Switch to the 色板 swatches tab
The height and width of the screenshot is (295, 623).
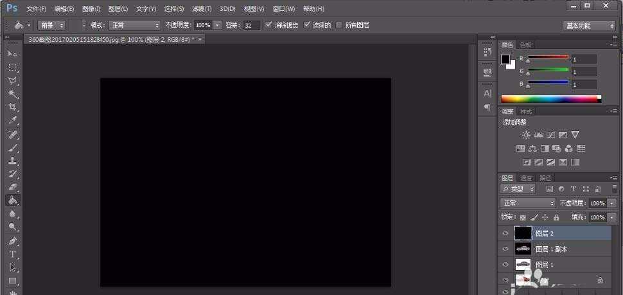(x=525, y=44)
